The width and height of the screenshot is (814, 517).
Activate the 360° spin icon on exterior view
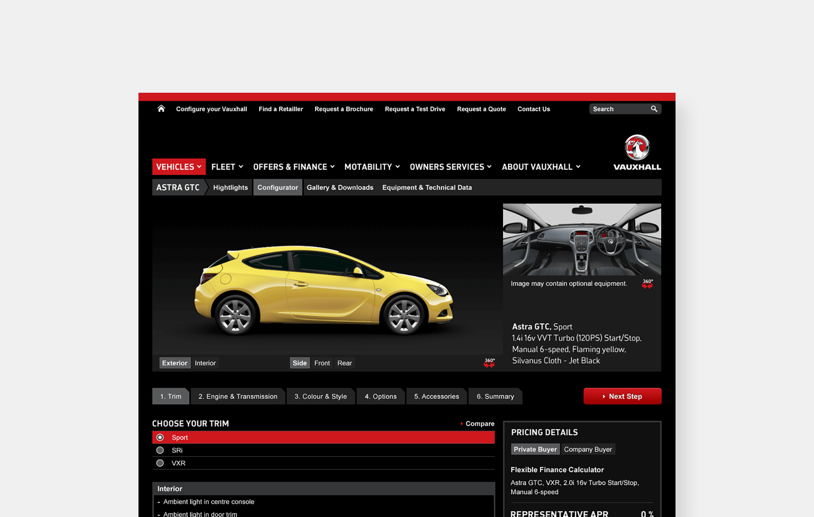(x=489, y=363)
